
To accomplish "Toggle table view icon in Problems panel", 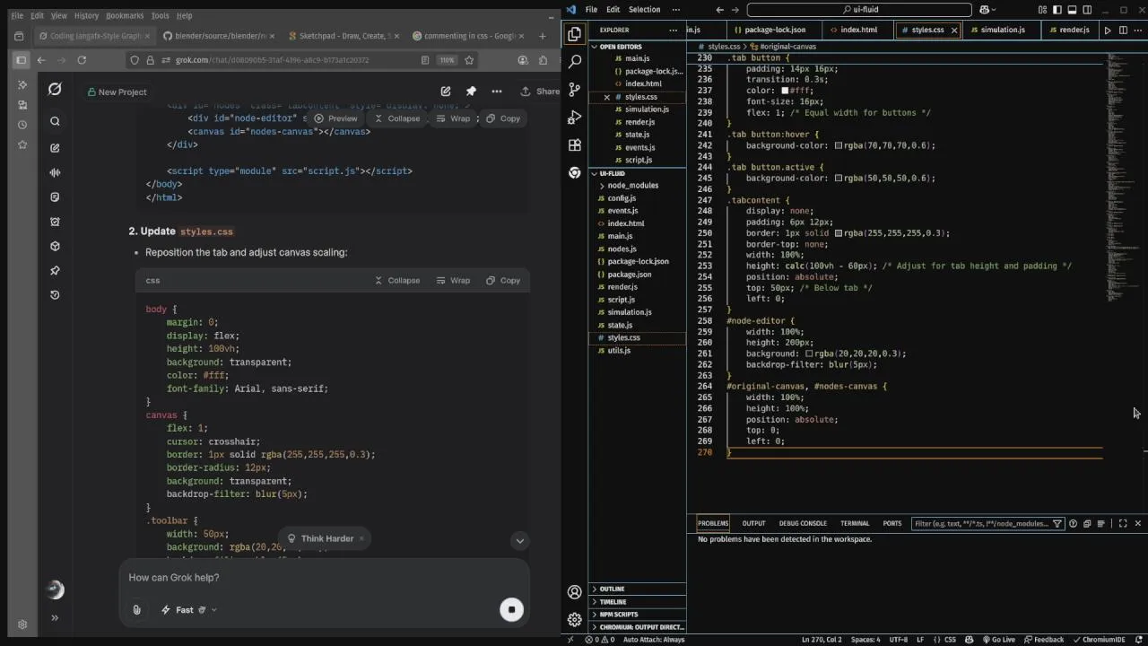I will [1101, 524].
